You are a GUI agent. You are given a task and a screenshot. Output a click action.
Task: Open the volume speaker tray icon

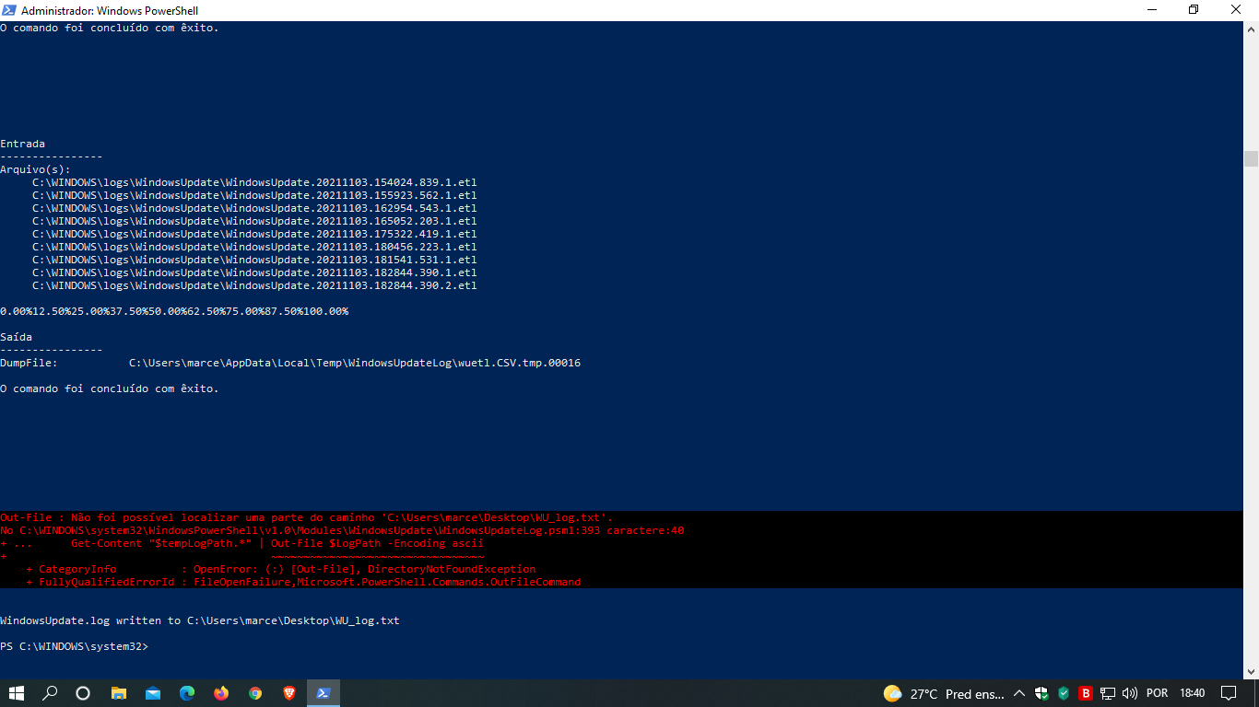point(1130,693)
